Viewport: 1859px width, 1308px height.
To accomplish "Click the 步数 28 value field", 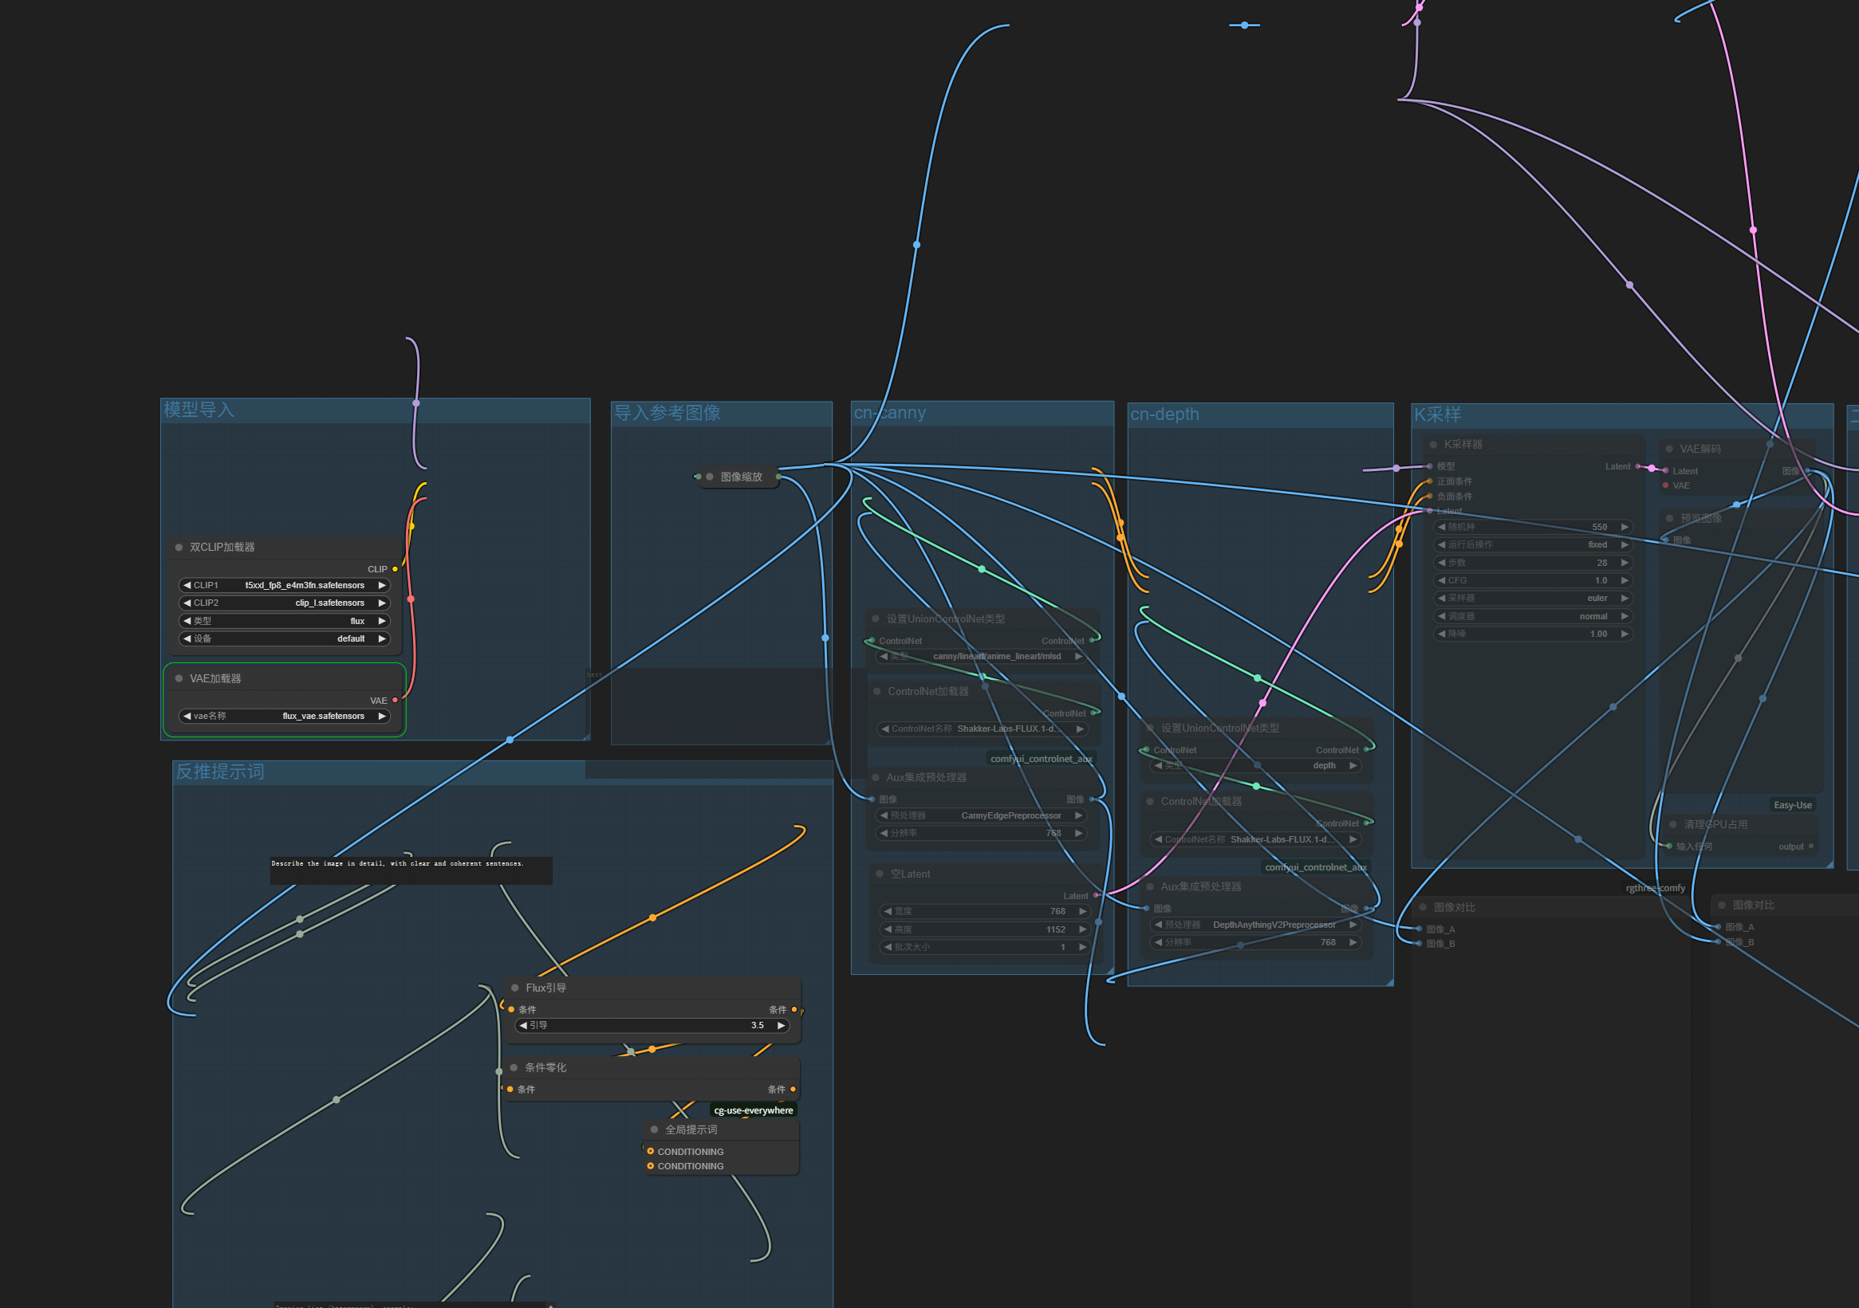I will [x=1533, y=563].
